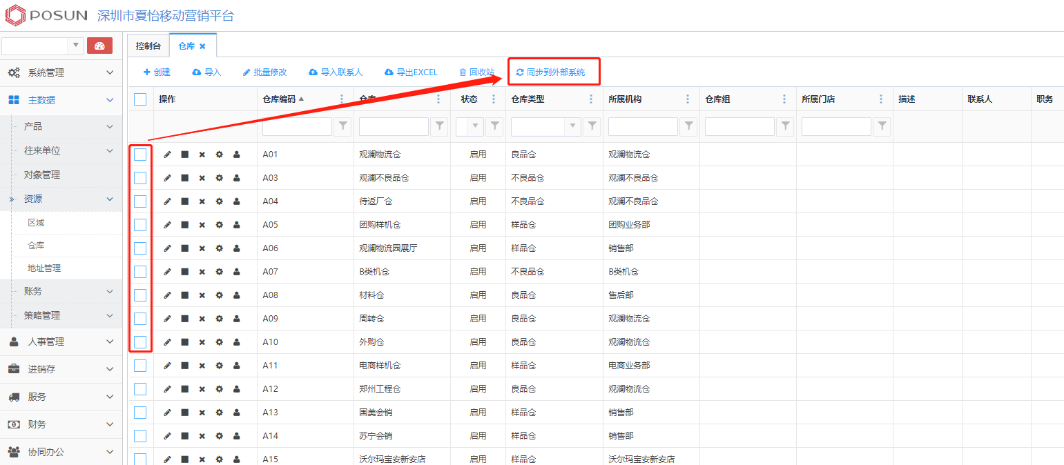Click the red dashboard gauge icon
1064x465 pixels.
[99, 46]
